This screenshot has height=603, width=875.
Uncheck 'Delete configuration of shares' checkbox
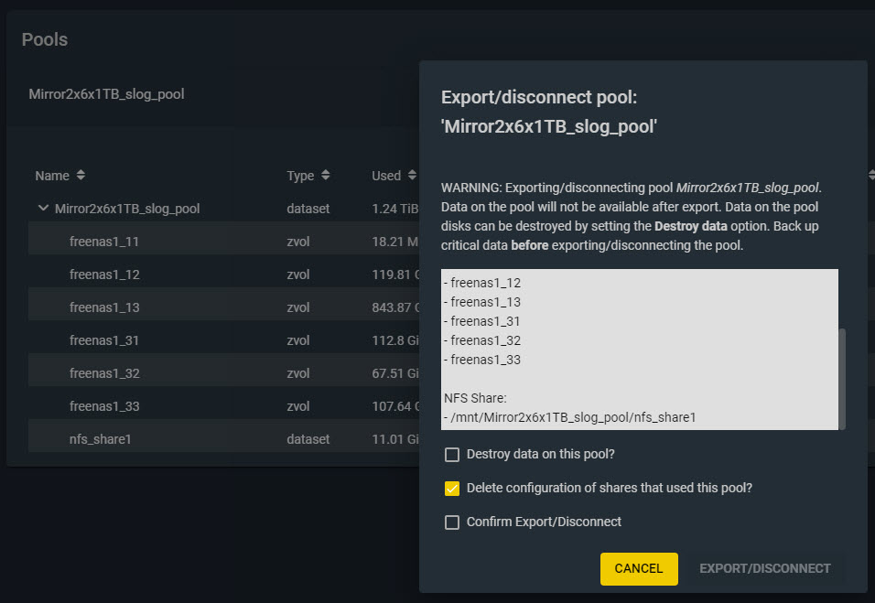[452, 488]
